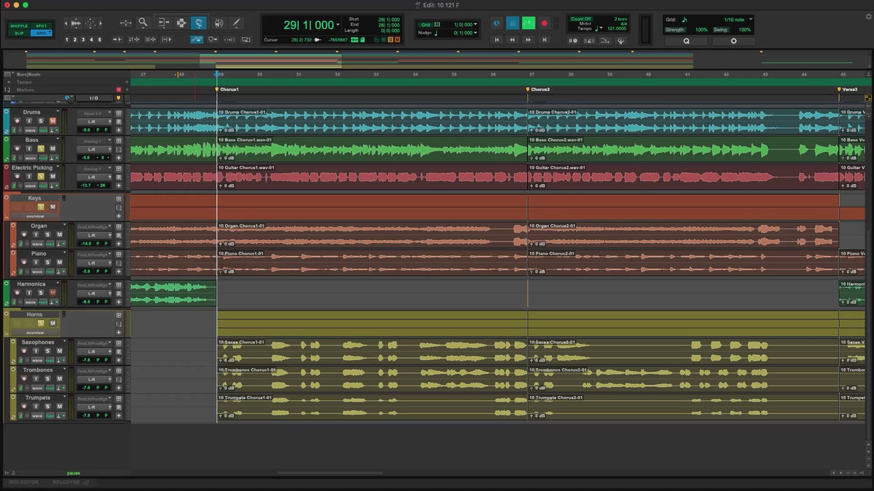The width and height of the screenshot is (874, 491).
Task: Mute the Drums track
Action: 52,121
